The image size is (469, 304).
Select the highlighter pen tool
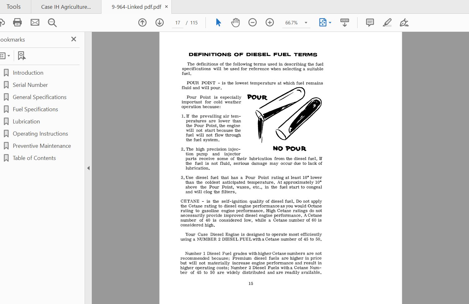coord(387,22)
